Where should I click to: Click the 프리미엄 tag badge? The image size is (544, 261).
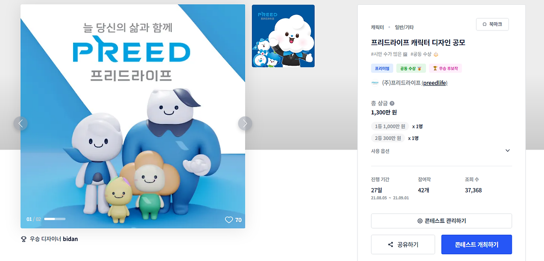coord(382,68)
